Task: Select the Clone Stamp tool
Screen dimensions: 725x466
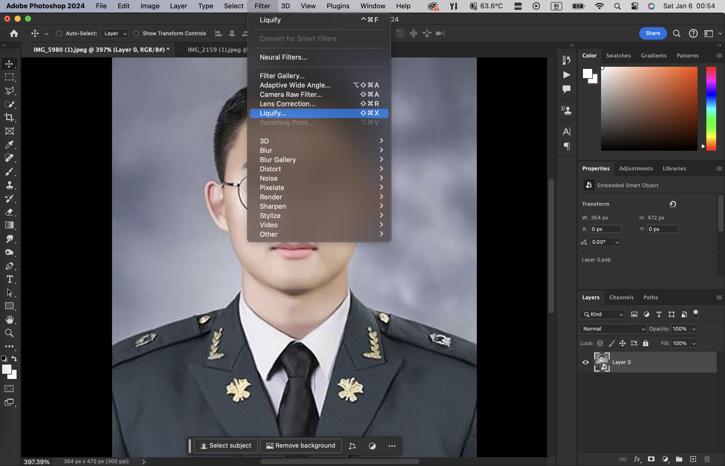Action: click(9, 185)
